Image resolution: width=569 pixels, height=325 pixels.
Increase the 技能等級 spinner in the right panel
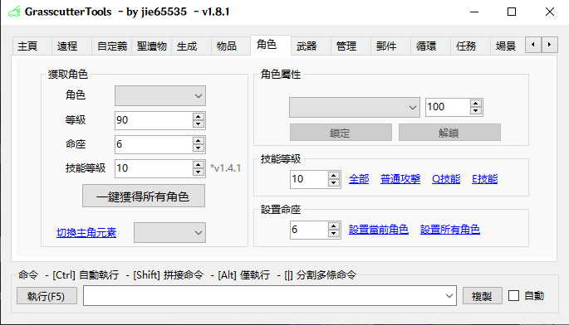pos(333,176)
